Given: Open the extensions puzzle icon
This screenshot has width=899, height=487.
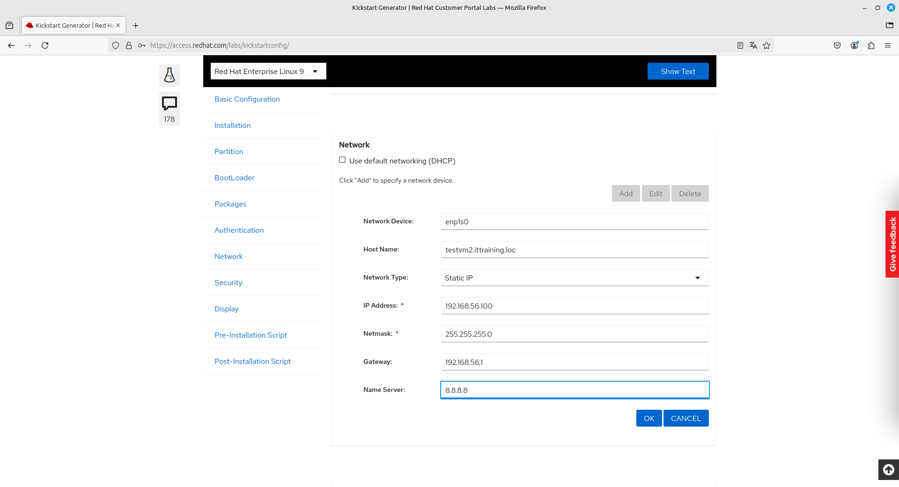Looking at the screenshot, I should click(x=871, y=45).
